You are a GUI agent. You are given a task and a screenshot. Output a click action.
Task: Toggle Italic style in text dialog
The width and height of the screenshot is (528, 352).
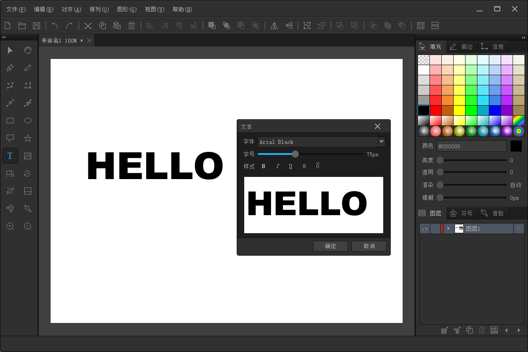(x=278, y=166)
